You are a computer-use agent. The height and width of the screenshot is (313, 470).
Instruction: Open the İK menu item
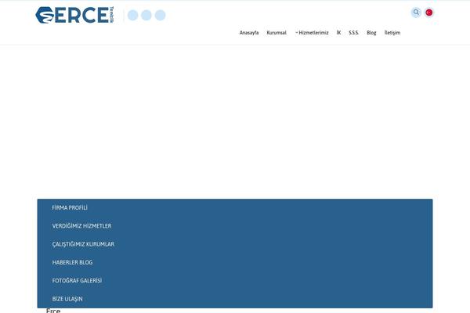point(338,33)
